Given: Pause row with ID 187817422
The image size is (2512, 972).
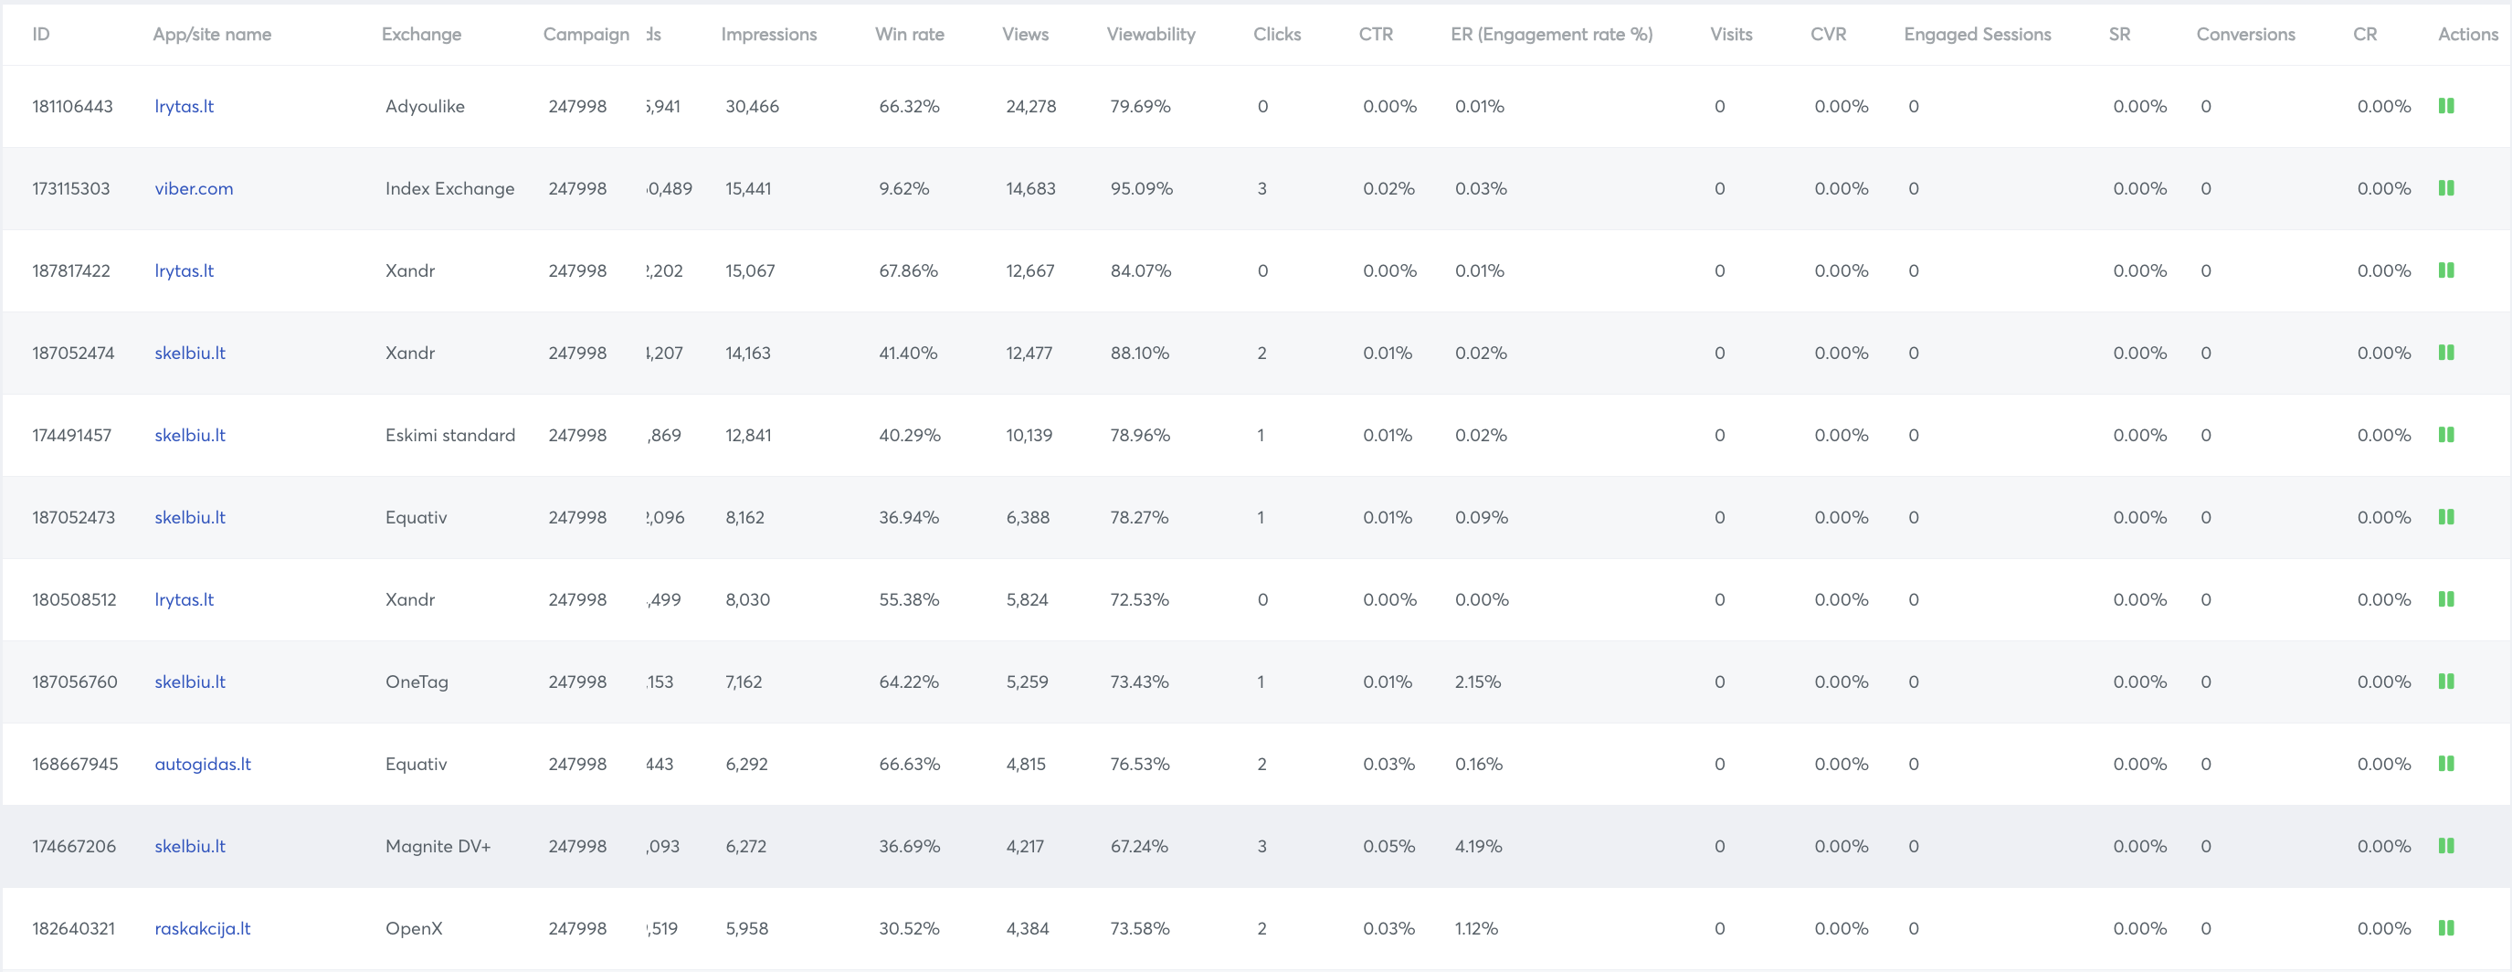Looking at the screenshot, I should 2445,270.
